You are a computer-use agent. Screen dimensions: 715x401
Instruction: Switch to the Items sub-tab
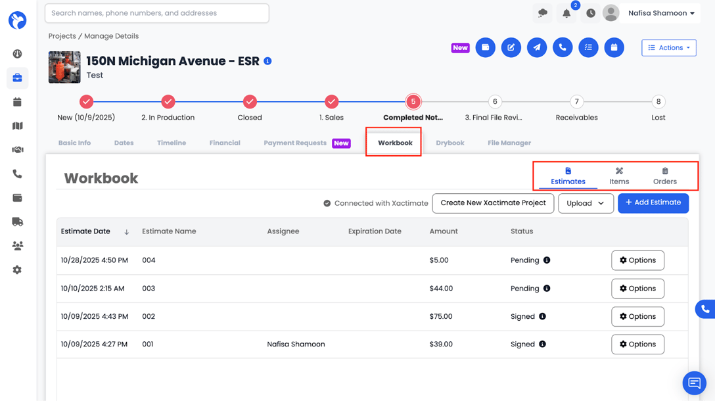click(619, 176)
